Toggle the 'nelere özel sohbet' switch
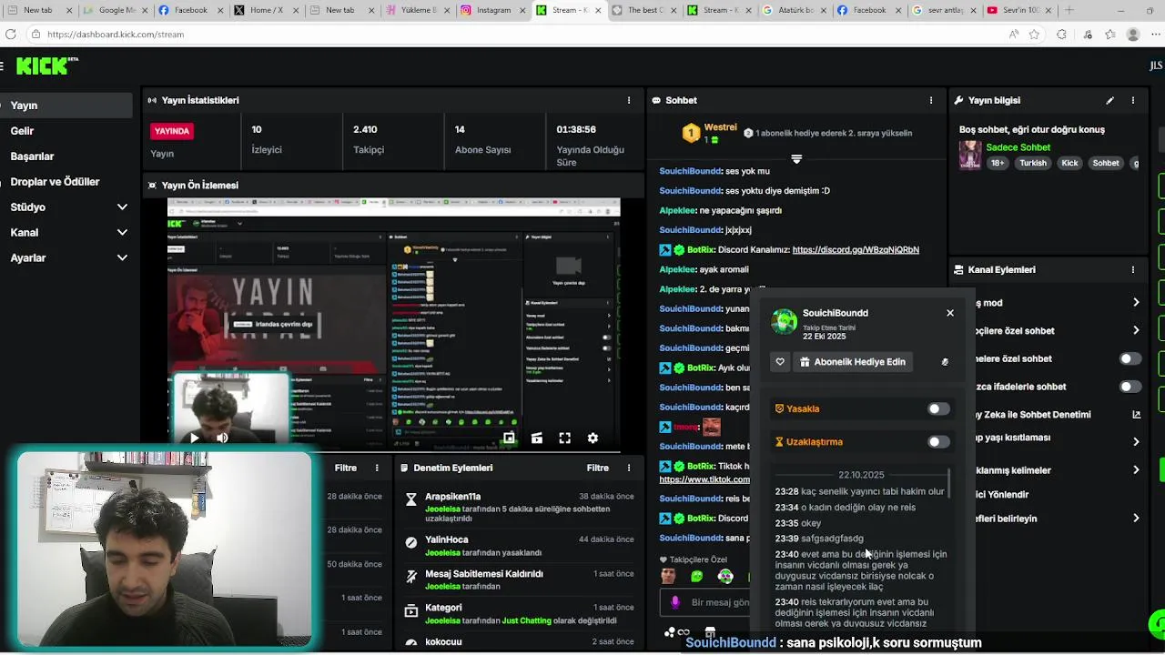1165x655 pixels. (1130, 358)
